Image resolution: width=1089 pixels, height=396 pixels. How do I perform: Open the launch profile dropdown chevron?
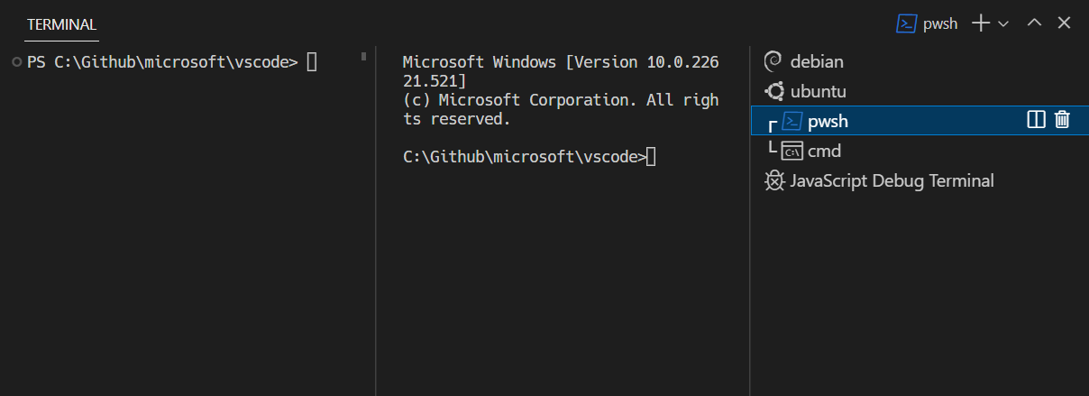coord(1003,24)
